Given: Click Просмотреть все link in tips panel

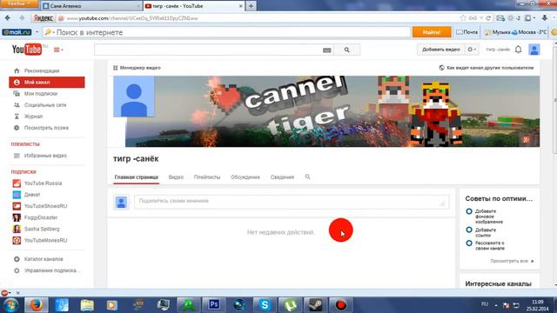Looking at the screenshot, I should click(512, 261).
